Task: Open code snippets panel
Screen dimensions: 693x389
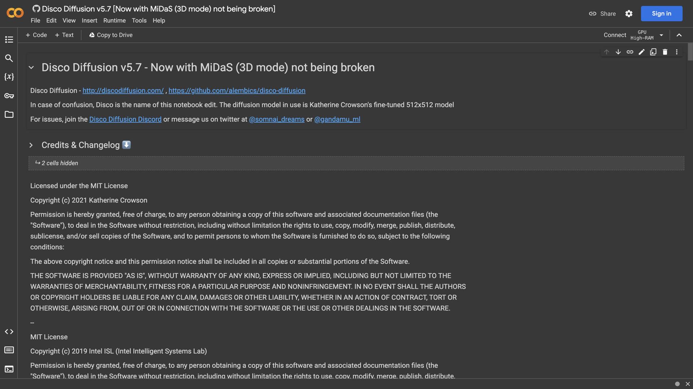Action: [9, 331]
